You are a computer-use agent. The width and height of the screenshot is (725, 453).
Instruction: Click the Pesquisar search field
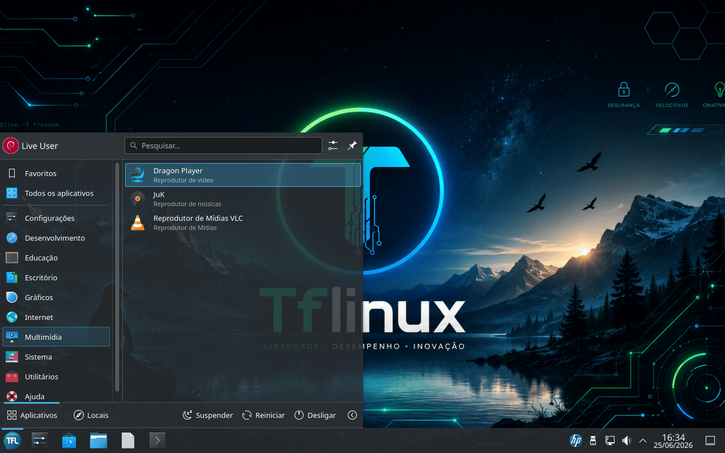(x=223, y=146)
